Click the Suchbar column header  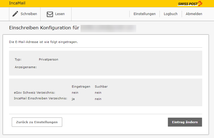click(x=101, y=87)
